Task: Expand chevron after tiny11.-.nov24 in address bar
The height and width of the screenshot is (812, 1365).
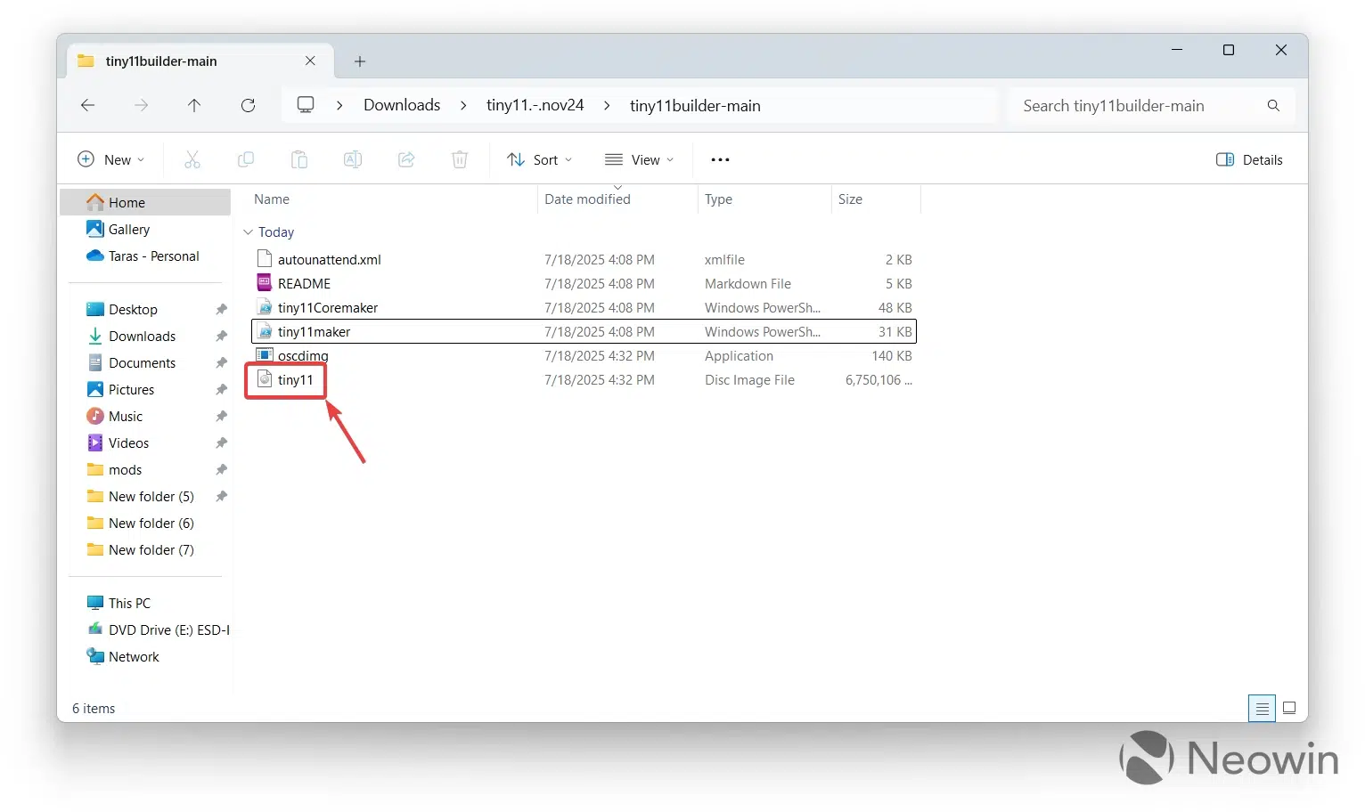Action: (607, 105)
